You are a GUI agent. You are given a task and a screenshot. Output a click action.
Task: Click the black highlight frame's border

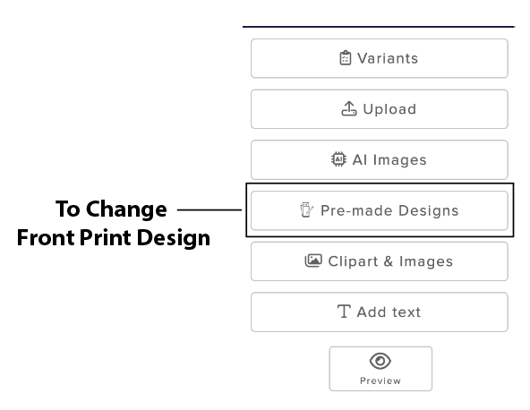pyautogui.click(x=380, y=184)
